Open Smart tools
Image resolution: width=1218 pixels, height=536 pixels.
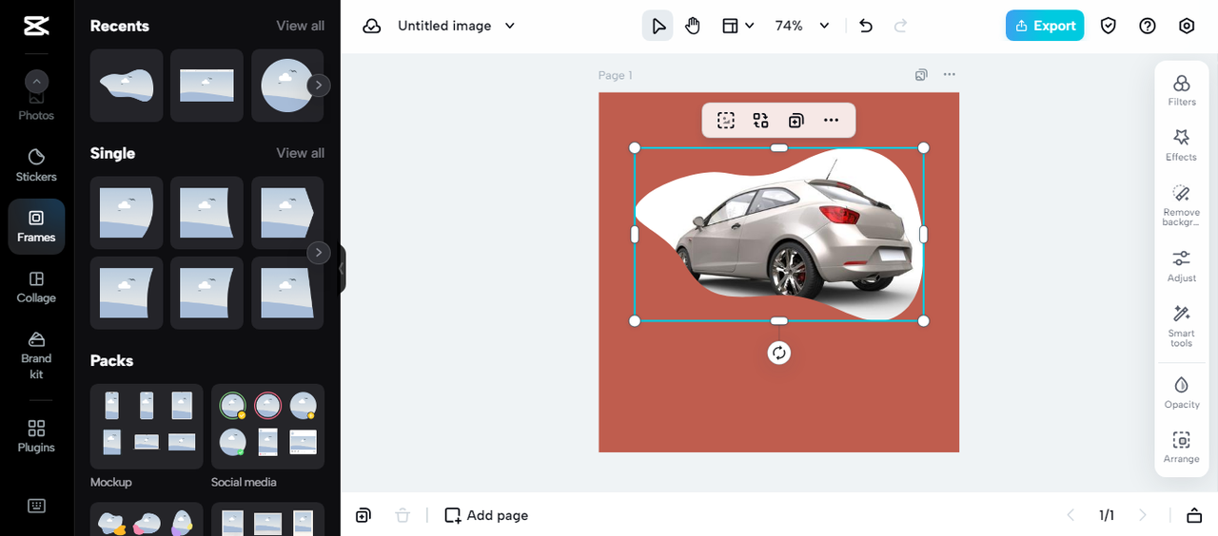1182,325
